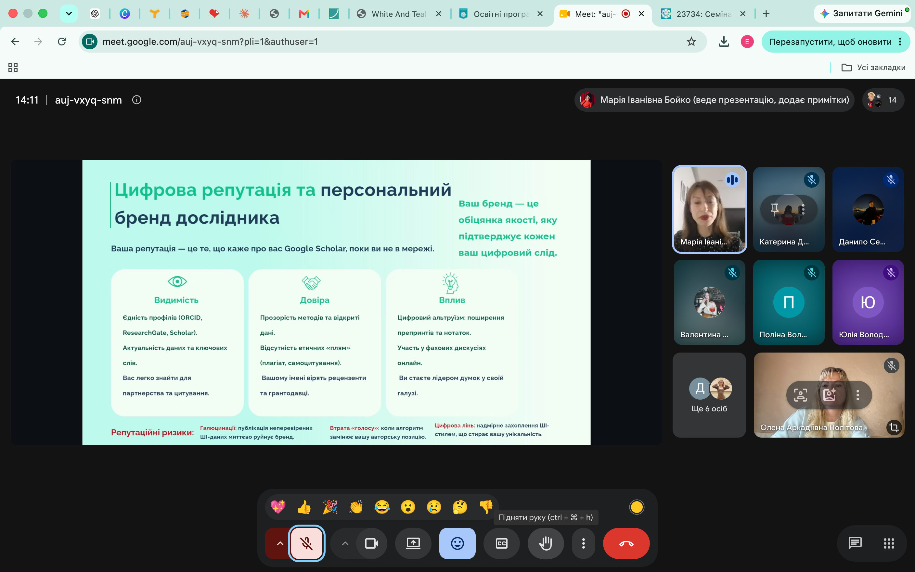Open the meeting activities grid icon

pyautogui.click(x=888, y=543)
